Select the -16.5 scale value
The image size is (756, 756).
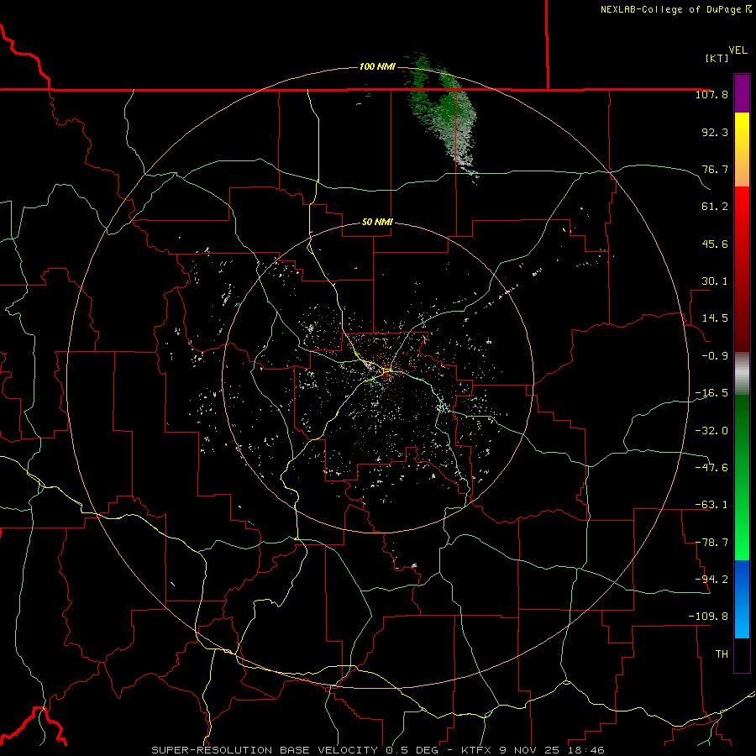(711, 393)
